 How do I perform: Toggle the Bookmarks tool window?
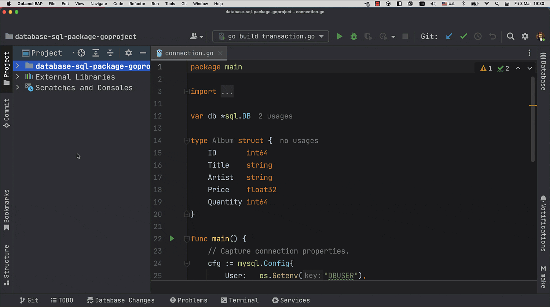pyautogui.click(x=6, y=210)
